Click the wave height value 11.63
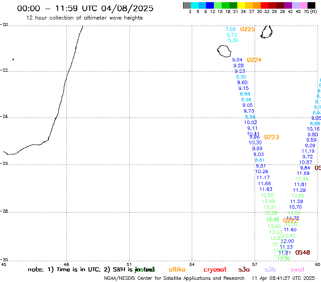Viewport: 321px width, 282px height. tap(266, 189)
